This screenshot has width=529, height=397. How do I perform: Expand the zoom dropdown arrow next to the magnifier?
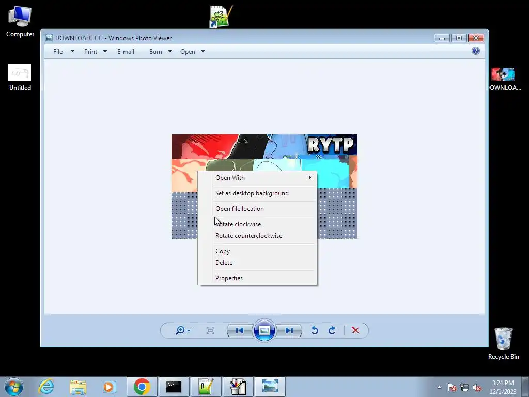tap(189, 330)
